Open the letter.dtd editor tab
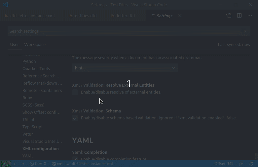This screenshot has height=167, width=258. pos(126,16)
